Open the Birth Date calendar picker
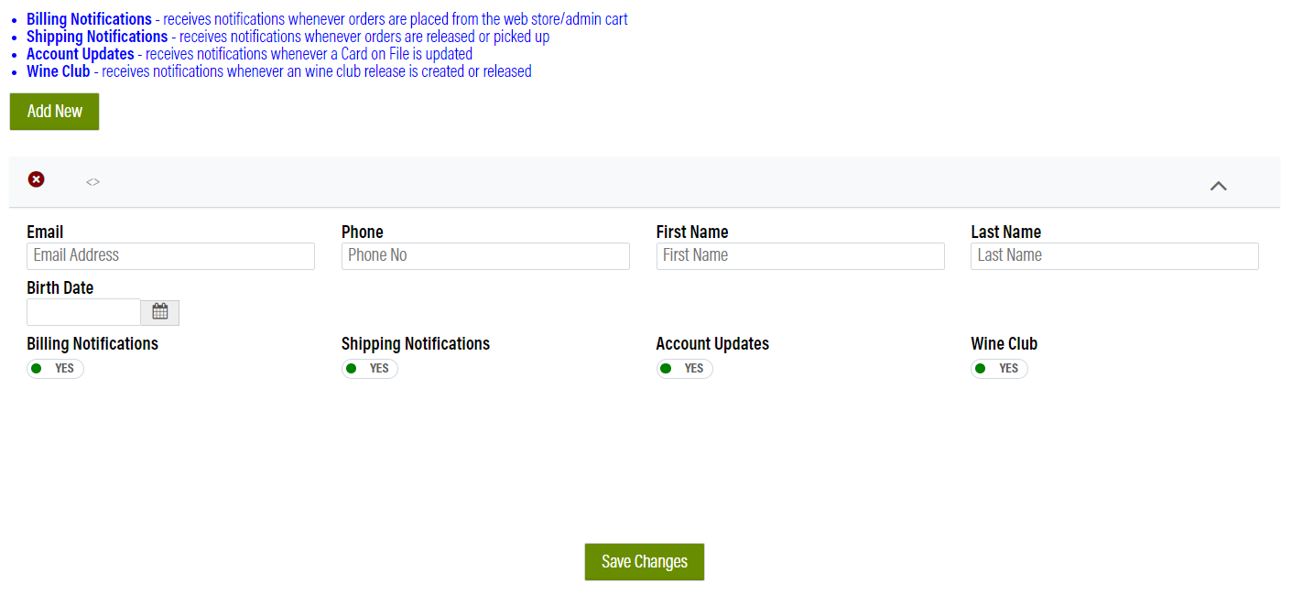 point(159,311)
